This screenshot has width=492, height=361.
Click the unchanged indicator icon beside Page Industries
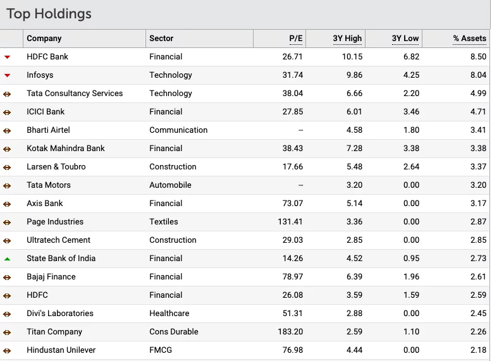[x=8, y=222]
